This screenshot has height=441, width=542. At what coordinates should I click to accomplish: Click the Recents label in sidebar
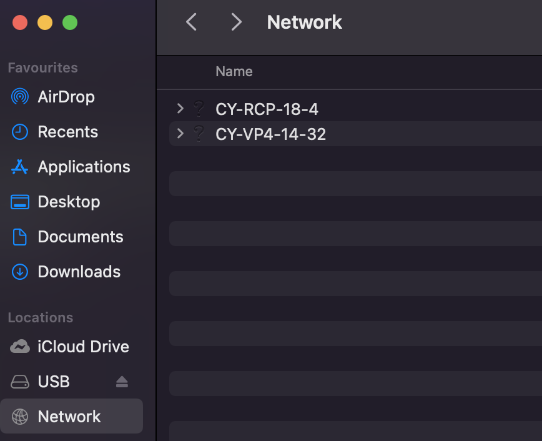[x=67, y=132]
